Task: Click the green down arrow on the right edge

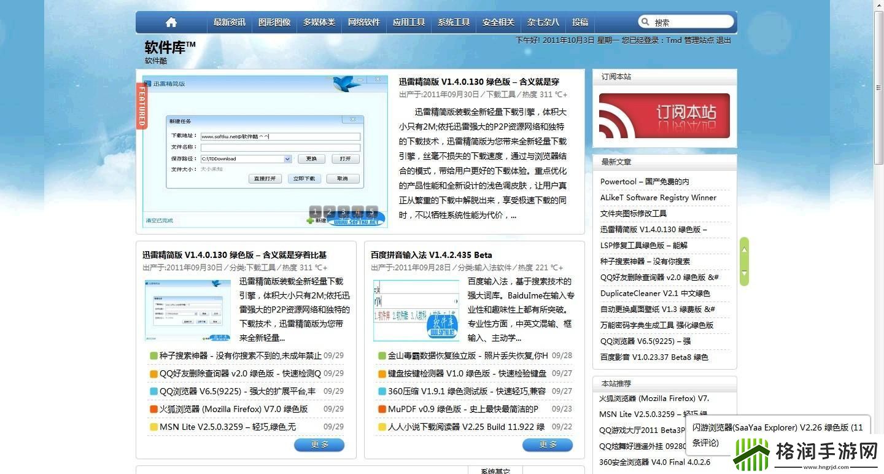Action: click(x=744, y=275)
